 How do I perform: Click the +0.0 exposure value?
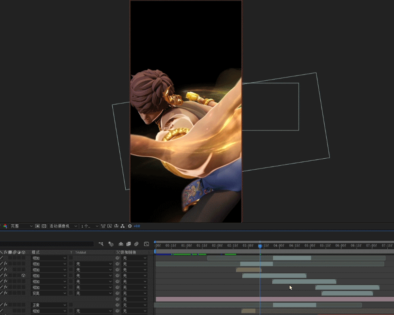tap(137, 226)
